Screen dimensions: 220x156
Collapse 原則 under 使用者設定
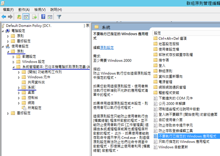pos(8,52)
